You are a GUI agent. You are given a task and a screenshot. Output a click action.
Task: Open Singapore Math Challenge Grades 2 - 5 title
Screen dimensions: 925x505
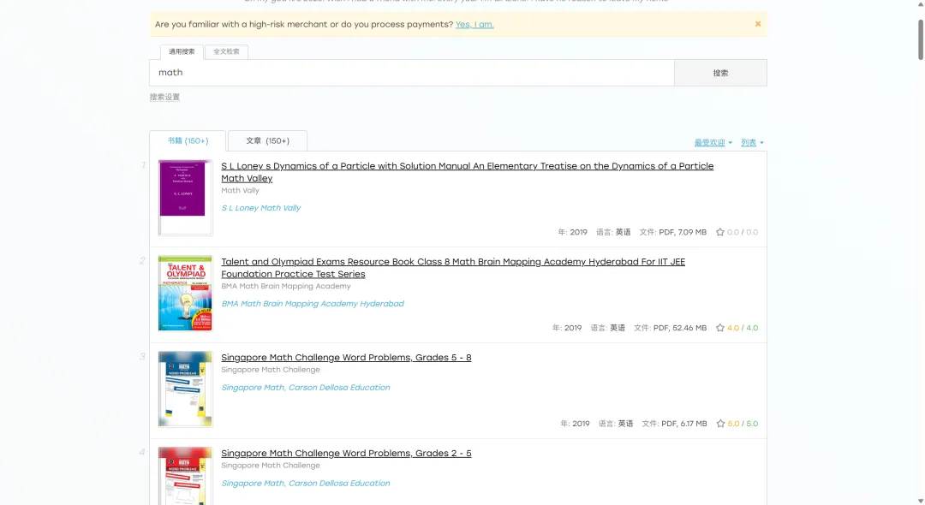(346, 453)
